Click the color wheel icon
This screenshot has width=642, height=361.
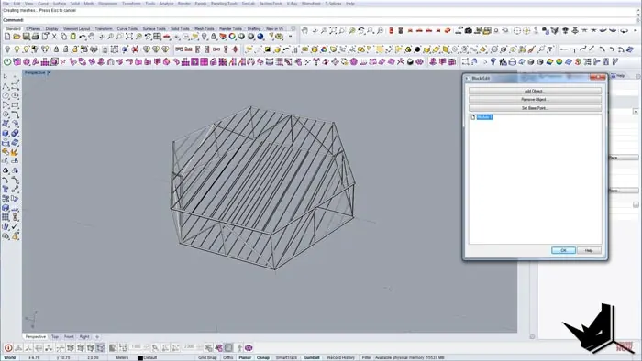point(232,37)
